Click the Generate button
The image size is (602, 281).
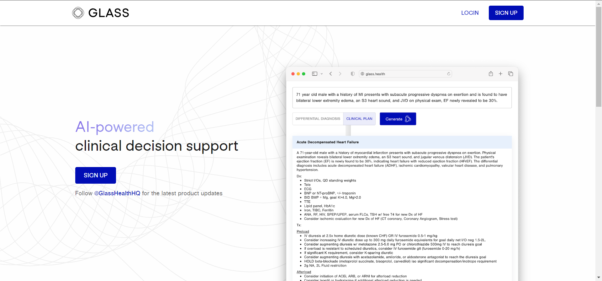click(398, 119)
